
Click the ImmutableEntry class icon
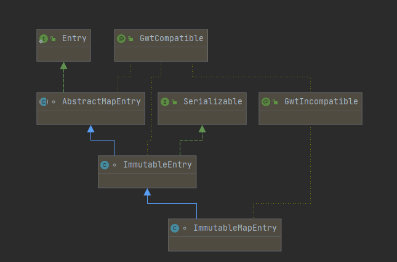(105, 165)
